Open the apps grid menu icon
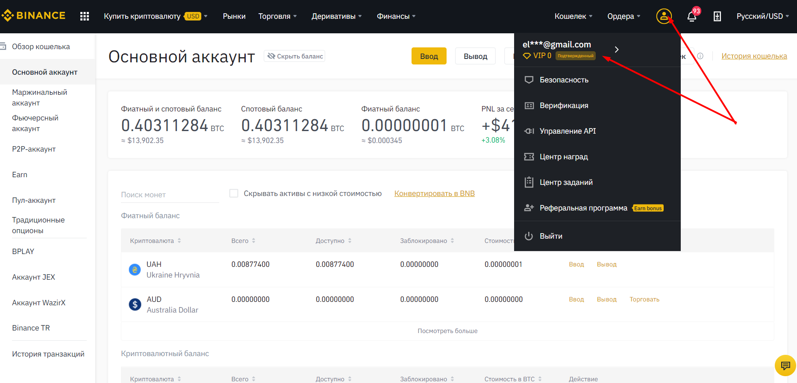The width and height of the screenshot is (797, 383). tap(85, 16)
